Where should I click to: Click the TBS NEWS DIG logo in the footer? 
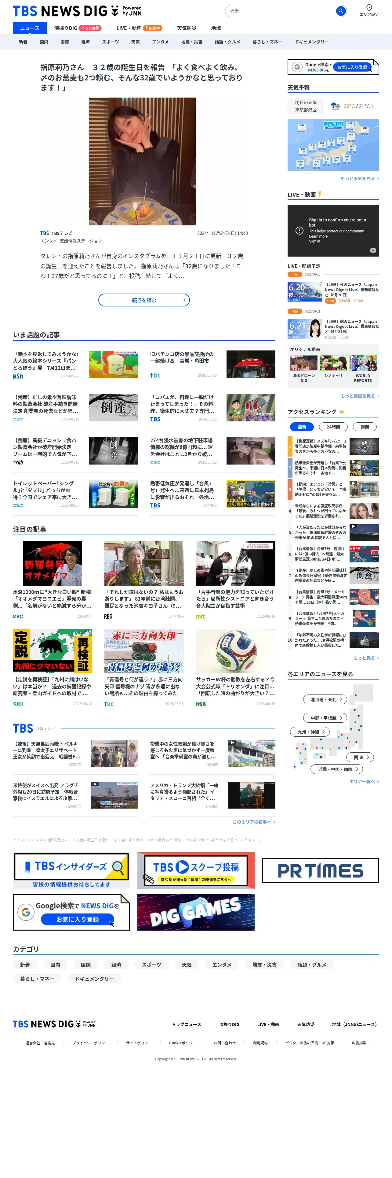(x=54, y=1024)
